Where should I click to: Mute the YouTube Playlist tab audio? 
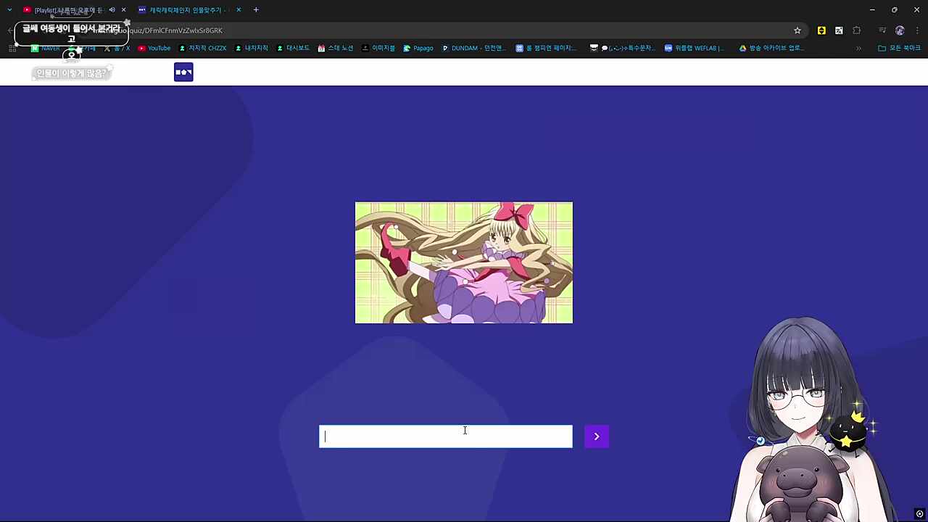(112, 10)
